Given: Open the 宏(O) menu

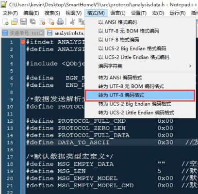Looking at the screenshot, I should (x=158, y=13).
